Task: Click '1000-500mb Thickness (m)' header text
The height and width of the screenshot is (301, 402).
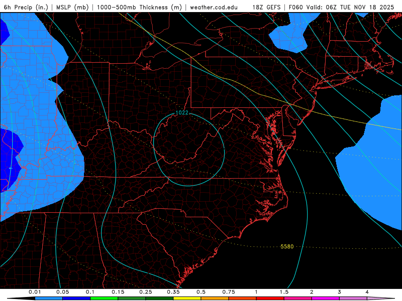Action: 139,7
